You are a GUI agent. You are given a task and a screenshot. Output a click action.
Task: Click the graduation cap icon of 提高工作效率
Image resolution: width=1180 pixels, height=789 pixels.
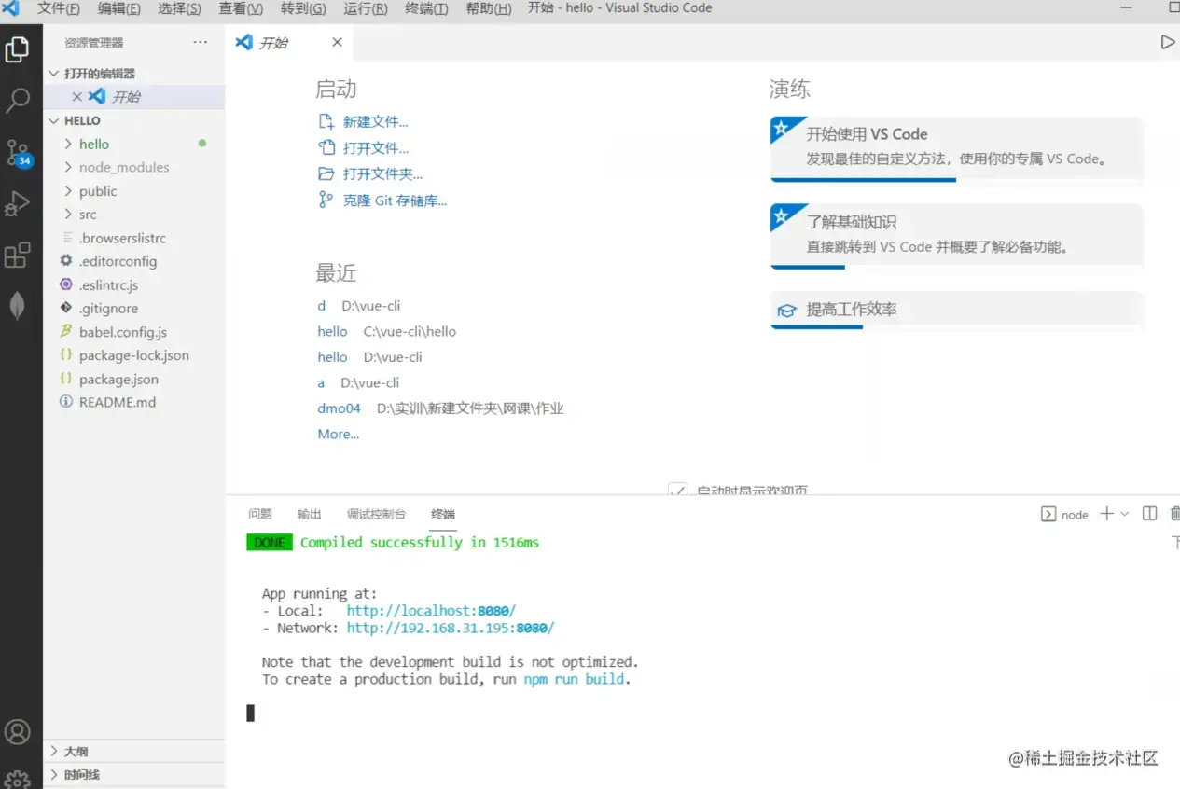(x=787, y=310)
